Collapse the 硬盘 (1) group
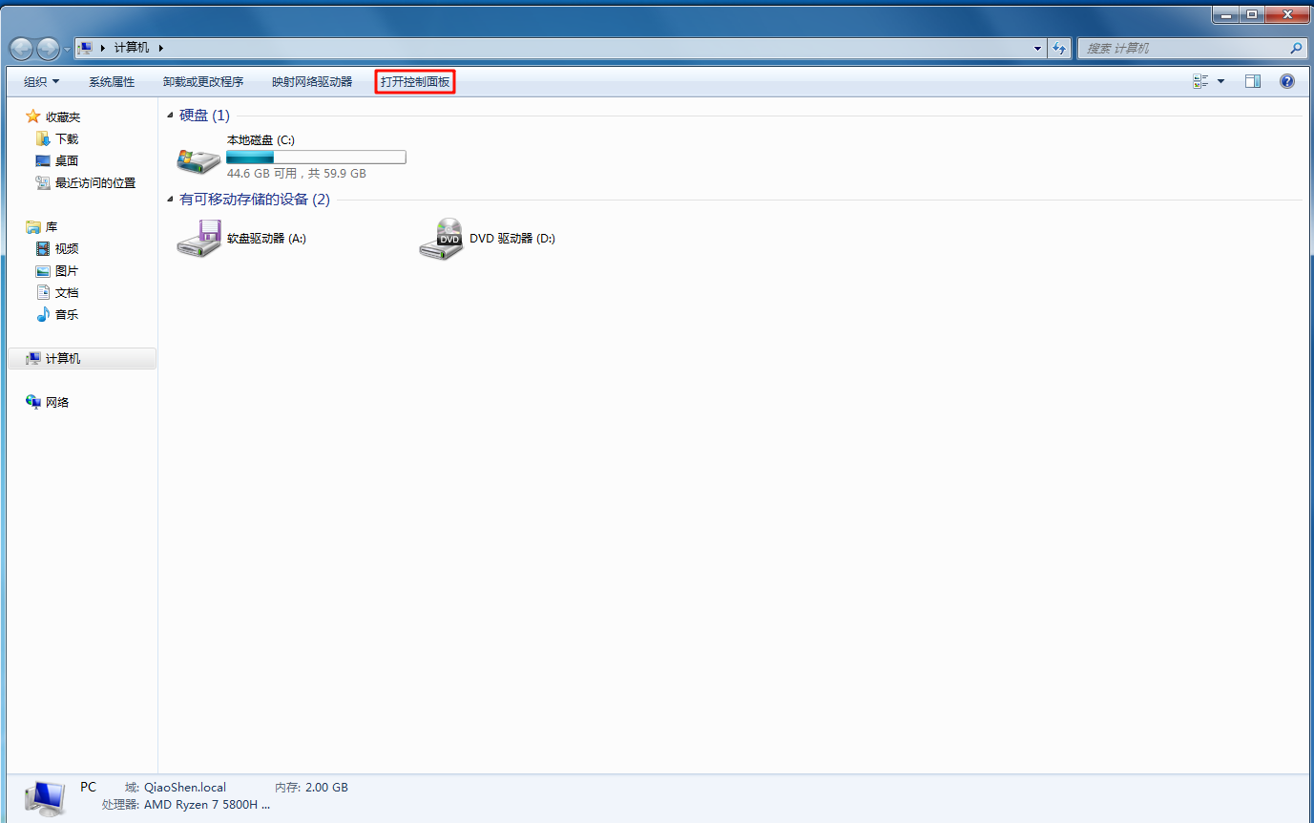1314x823 pixels. coord(171,116)
